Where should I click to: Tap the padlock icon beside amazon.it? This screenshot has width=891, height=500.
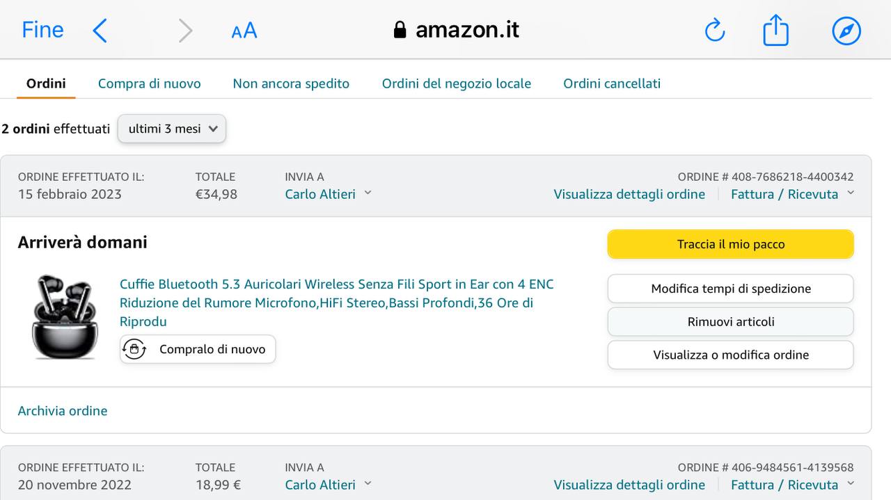click(x=400, y=30)
